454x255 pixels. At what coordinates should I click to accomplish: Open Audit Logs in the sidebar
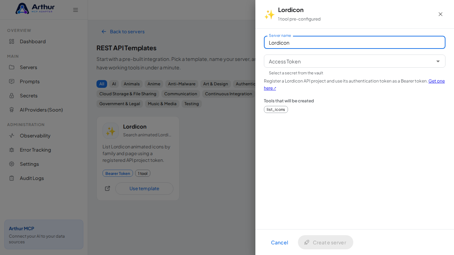click(44, 178)
